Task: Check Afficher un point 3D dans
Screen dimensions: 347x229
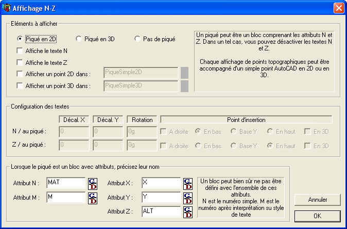Action: (x=20, y=86)
